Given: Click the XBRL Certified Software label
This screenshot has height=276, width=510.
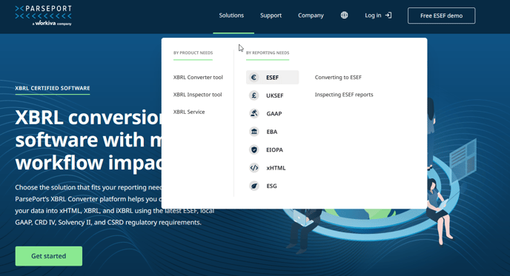Looking at the screenshot, I should 53,88.
